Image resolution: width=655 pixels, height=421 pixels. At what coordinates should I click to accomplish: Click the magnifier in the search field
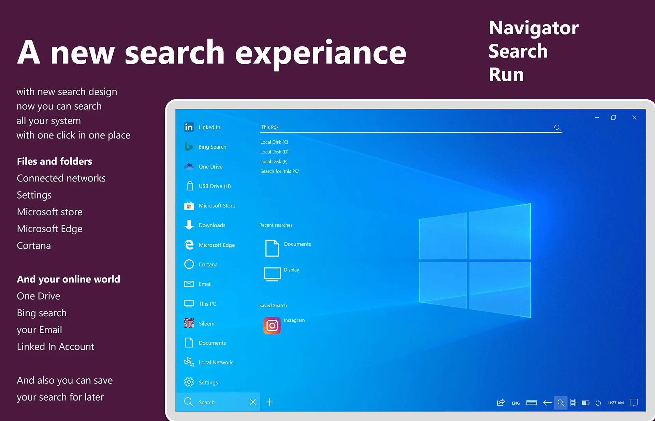[557, 128]
